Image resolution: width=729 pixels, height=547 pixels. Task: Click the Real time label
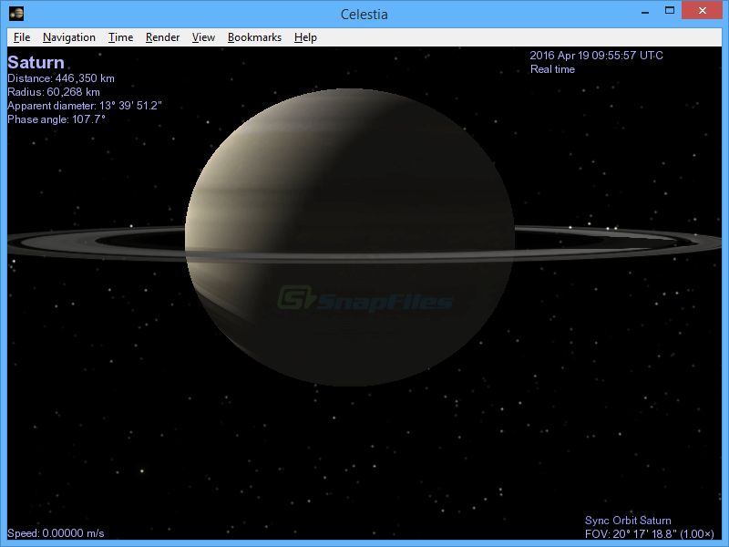click(x=553, y=69)
